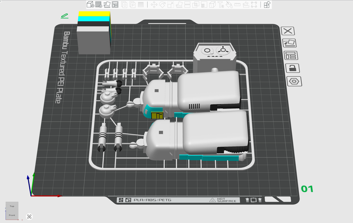Viewport: 353px width, 223px height.
Task: Select the Rotate tool
Action: pos(162,4)
